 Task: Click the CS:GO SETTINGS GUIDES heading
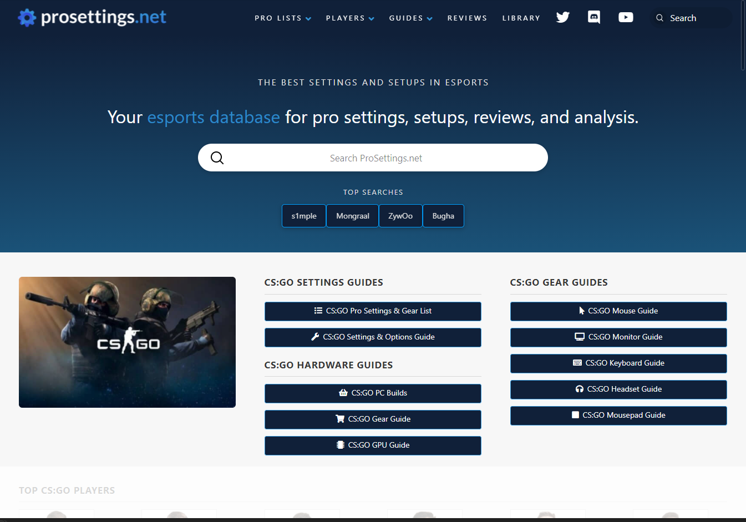coord(324,282)
